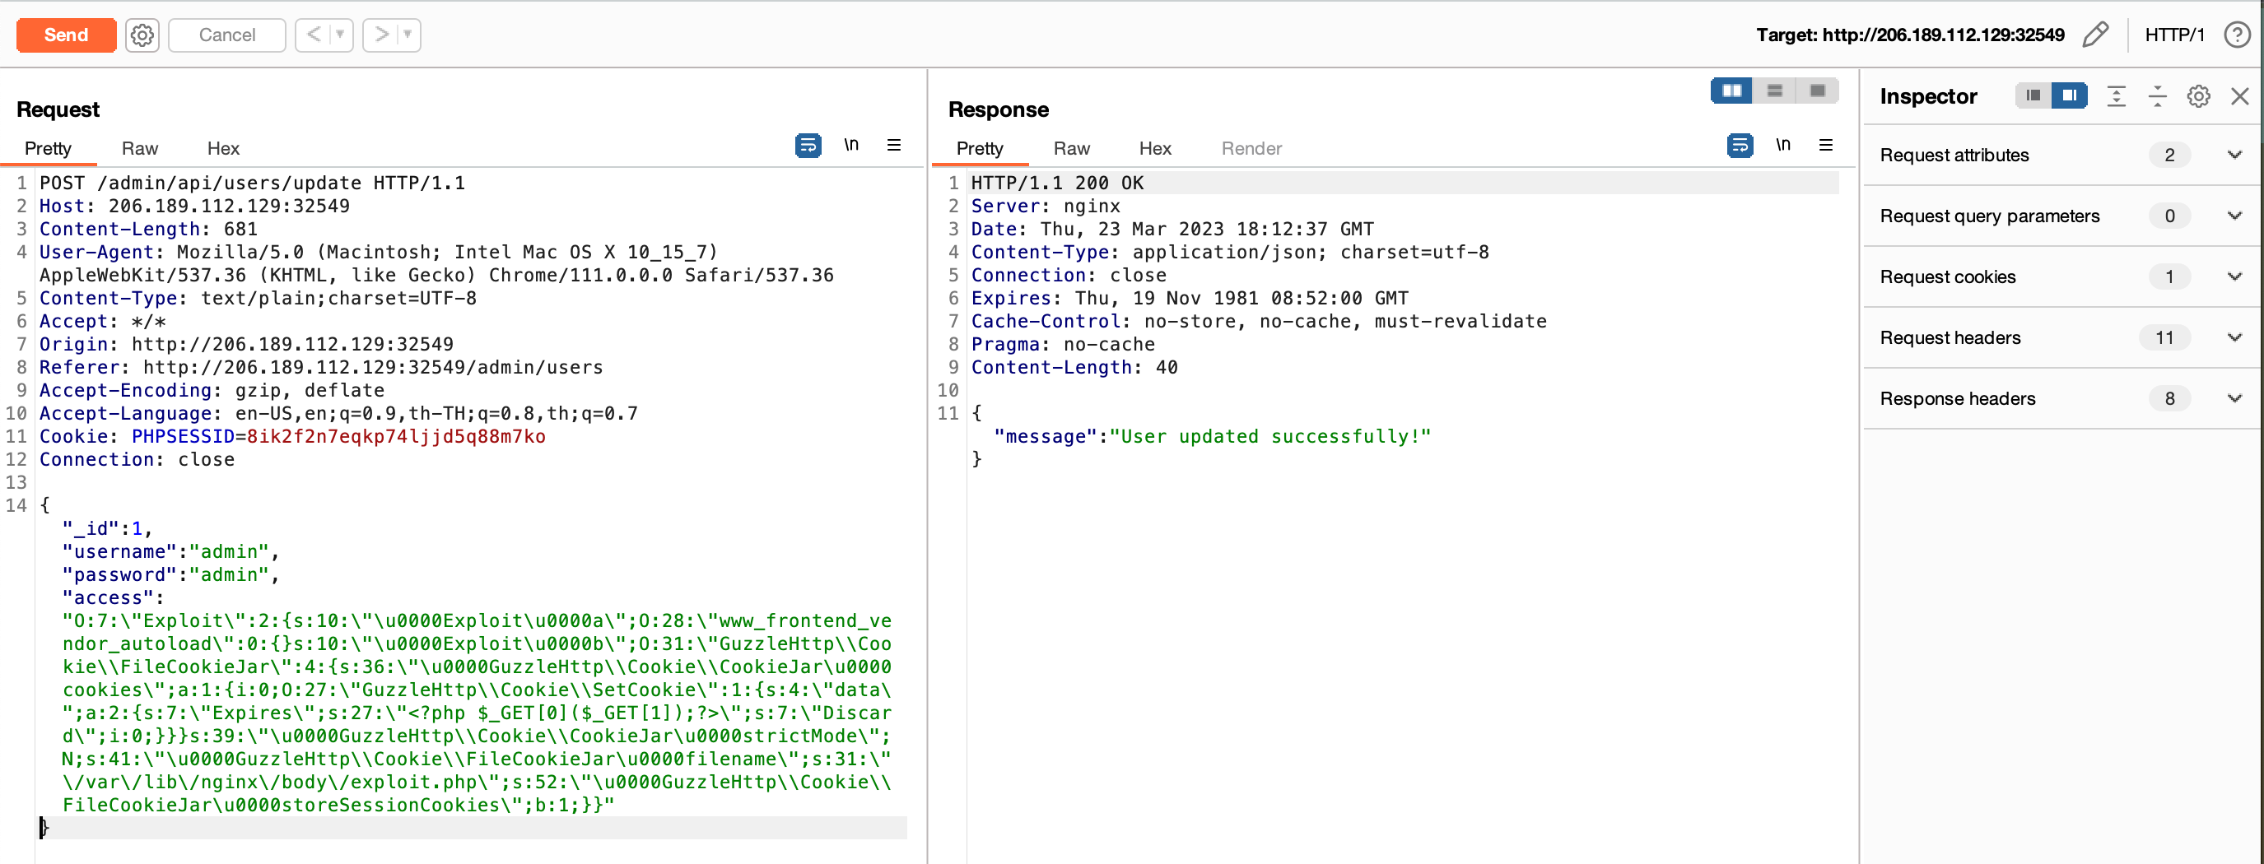Image resolution: width=2264 pixels, height=864 pixels.
Task: Switch to the Hex tab in Request
Action: coord(221,147)
